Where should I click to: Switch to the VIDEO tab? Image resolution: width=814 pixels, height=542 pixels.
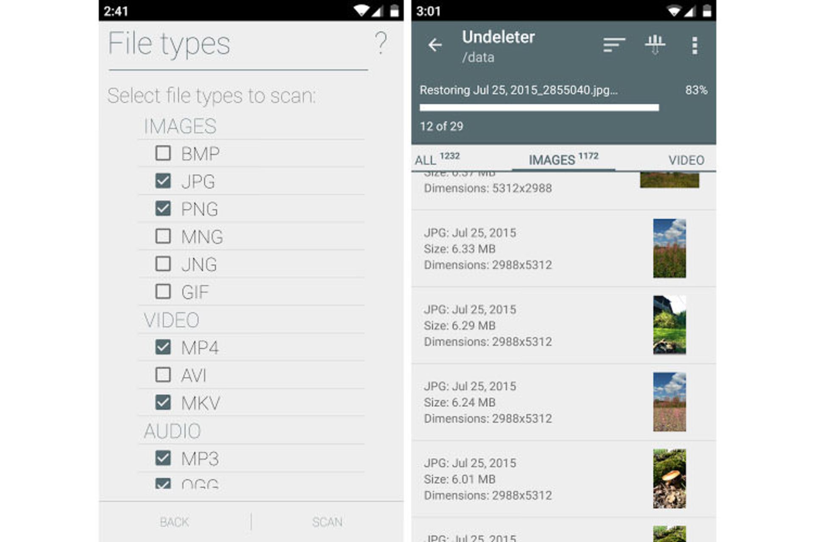[x=686, y=160]
